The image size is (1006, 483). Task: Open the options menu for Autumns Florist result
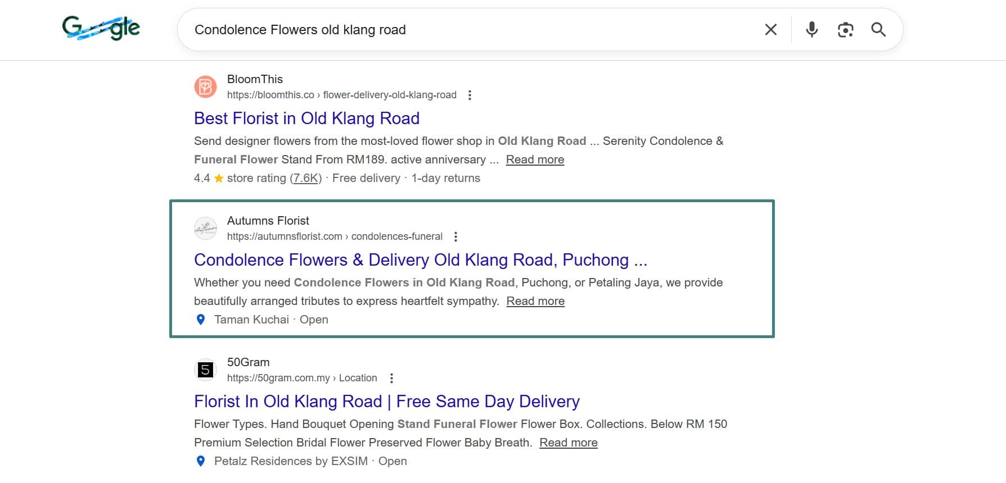point(456,236)
